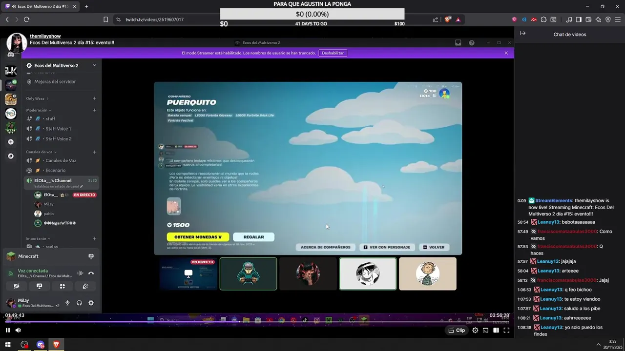The width and height of the screenshot is (625, 351).
Task: Add a channel to Moderación
Action: coord(94,110)
